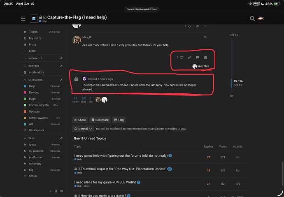Copy link icon on Max_K's post
Viewport: 284px width, 197px height.
coord(189,58)
